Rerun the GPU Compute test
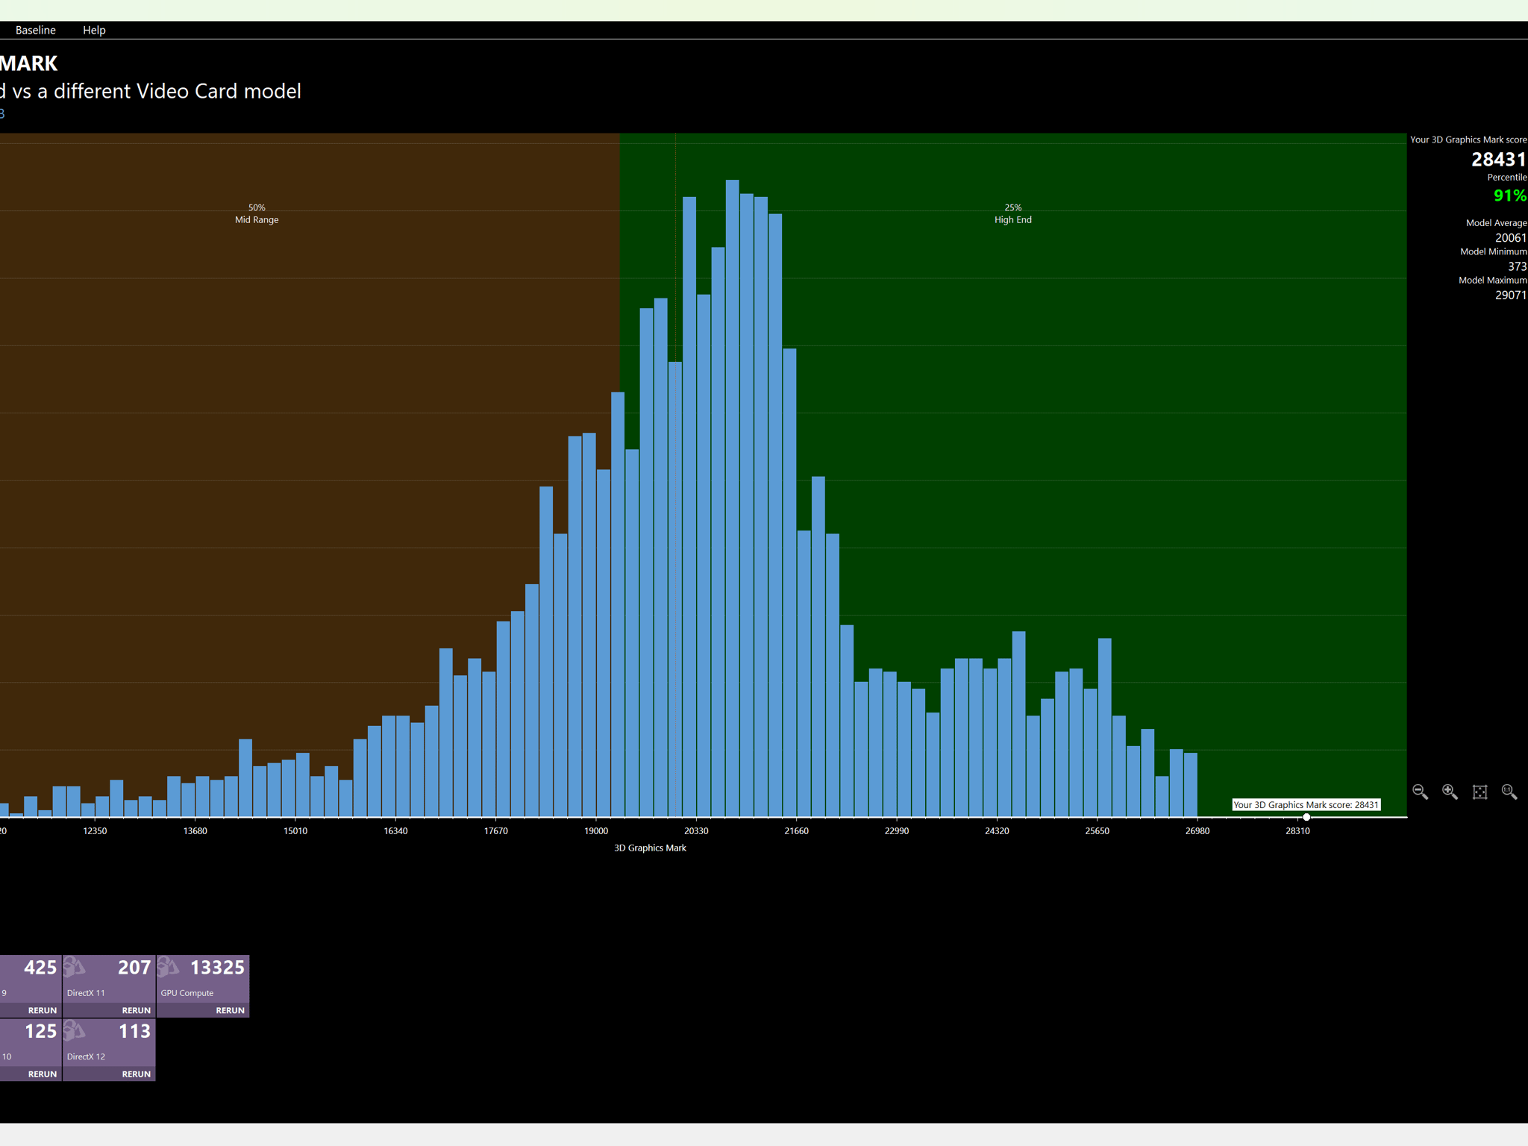 click(x=231, y=1010)
